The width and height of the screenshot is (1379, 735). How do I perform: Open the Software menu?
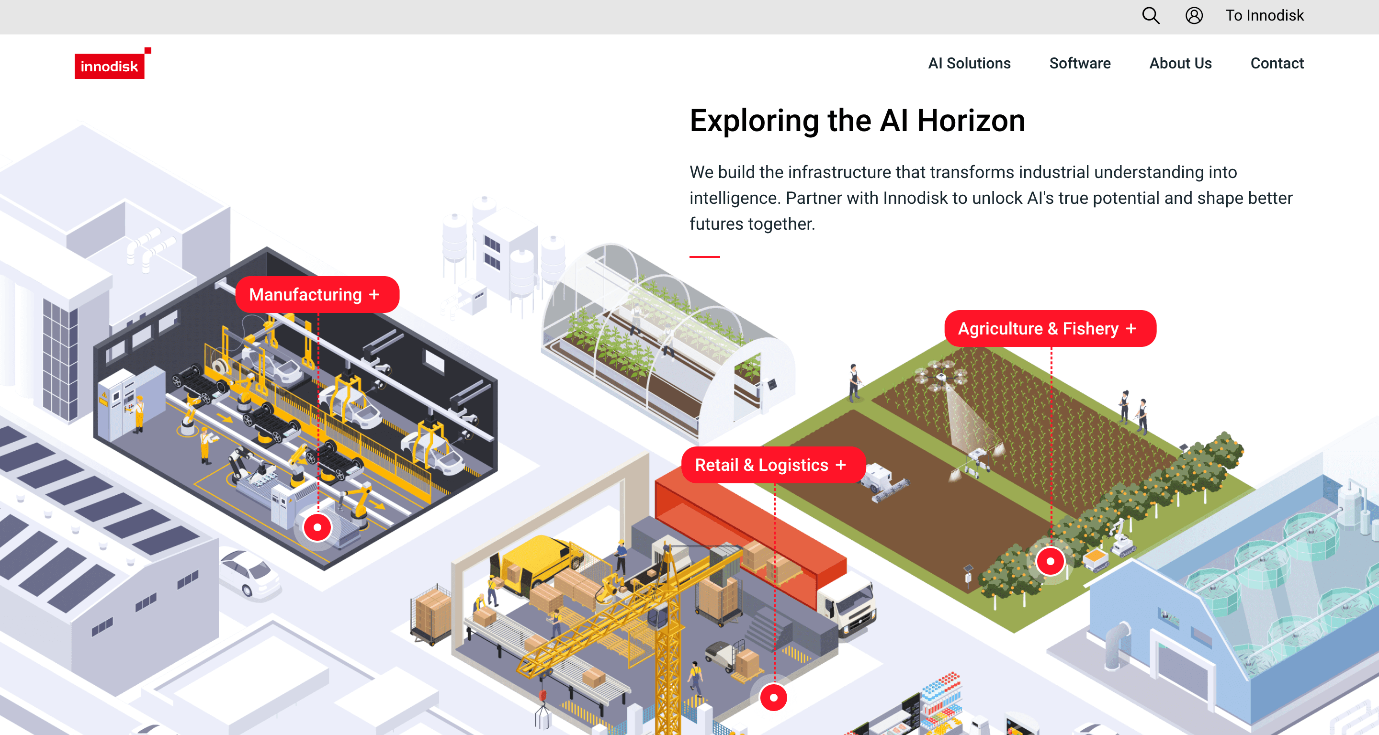(1081, 63)
